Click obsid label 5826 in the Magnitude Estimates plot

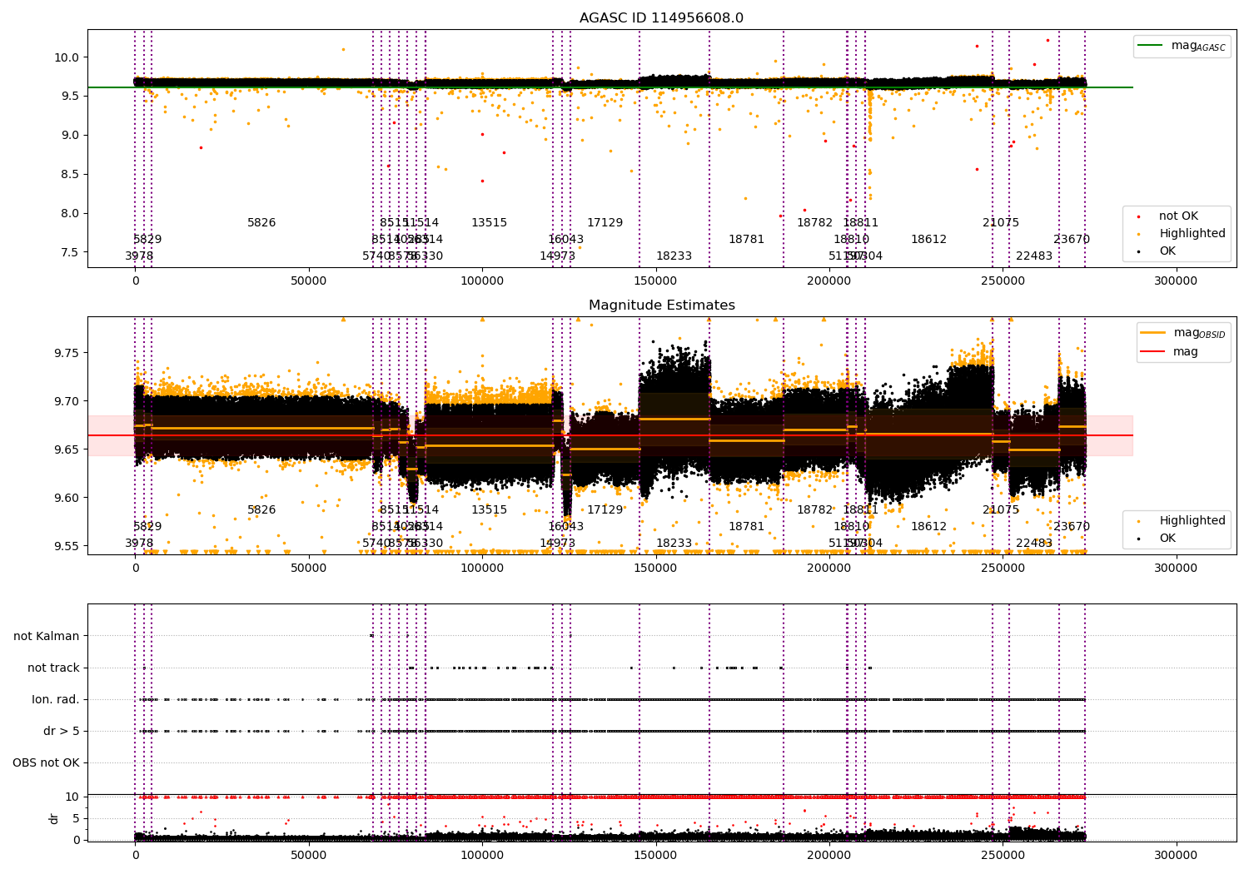click(261, 510)
